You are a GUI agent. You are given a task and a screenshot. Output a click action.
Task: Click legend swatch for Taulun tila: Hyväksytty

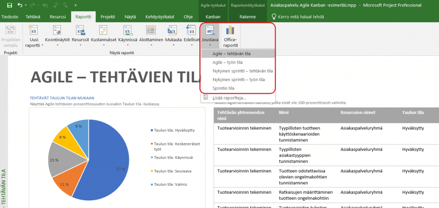click(152, 130)
